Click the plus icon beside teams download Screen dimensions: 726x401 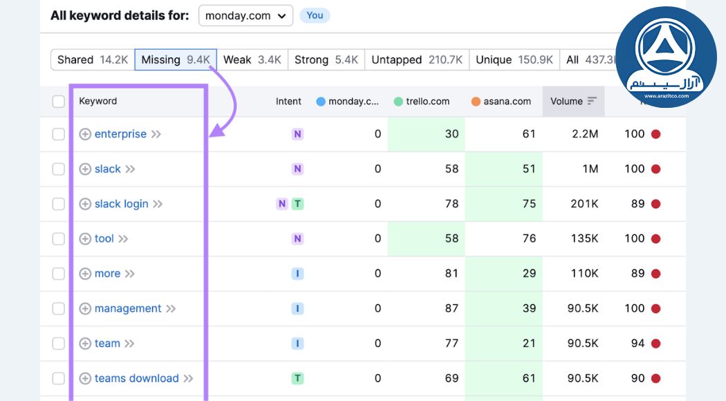[85, 378]
